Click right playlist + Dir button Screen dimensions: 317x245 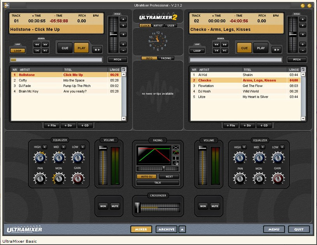[247, 126]
